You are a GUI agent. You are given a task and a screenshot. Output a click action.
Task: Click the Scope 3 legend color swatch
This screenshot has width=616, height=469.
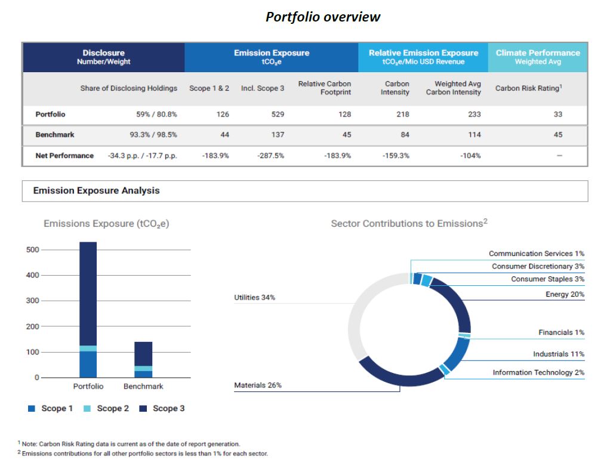coord(143,409)
